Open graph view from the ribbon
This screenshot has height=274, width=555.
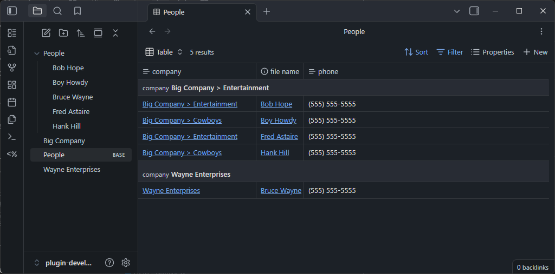click(12, 68)
